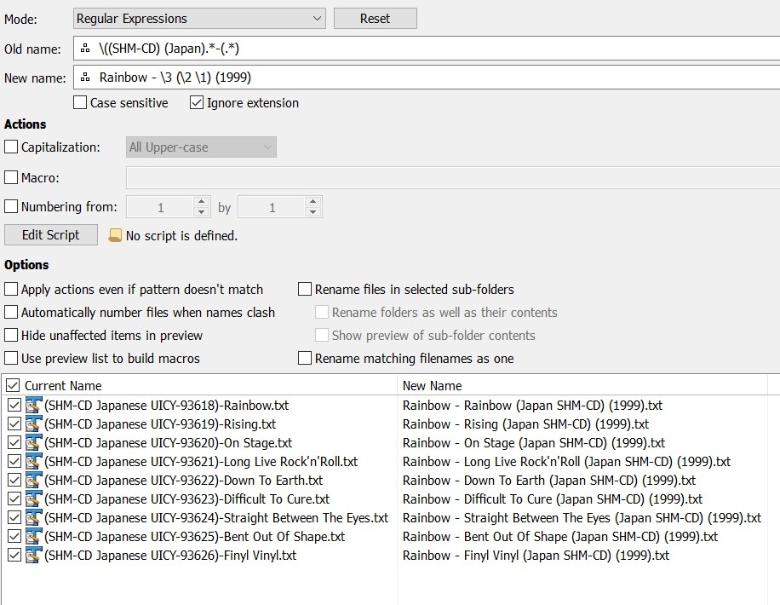This screenshot has width=780, height=605.
Task: Uncheck the On Stage.txt file row checkbox
Action: coord(14,442)
